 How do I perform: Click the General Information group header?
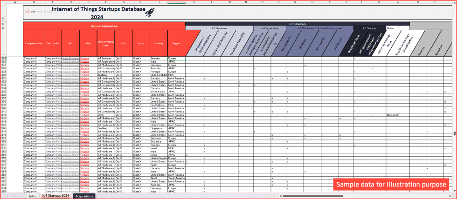[x=104, y=26]
